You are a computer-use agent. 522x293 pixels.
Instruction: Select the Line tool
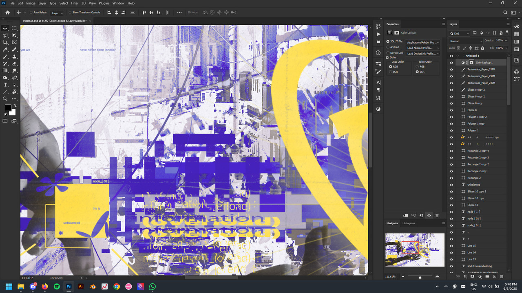tap(6, 92)
